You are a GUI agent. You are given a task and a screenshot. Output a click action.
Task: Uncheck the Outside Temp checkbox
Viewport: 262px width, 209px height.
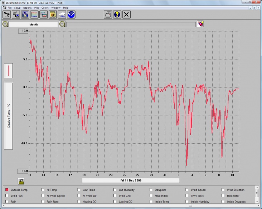click(7, 190)
